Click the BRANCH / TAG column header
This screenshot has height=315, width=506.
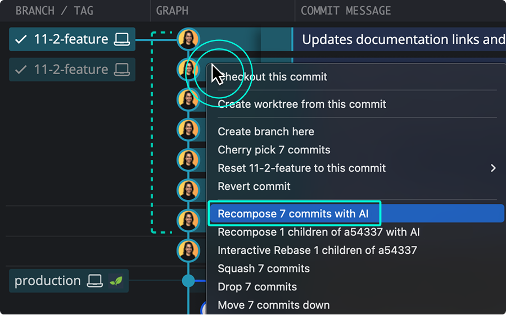point(54,11)
